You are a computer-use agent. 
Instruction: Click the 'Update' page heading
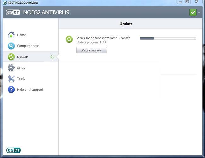[x=126, y=24]
